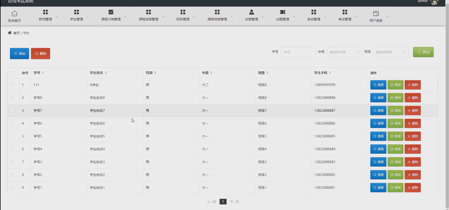Viewport: 449px width, 210px height.
Task: Click the 试题管理 ticket icon
Action: click(x=283, y=12)
